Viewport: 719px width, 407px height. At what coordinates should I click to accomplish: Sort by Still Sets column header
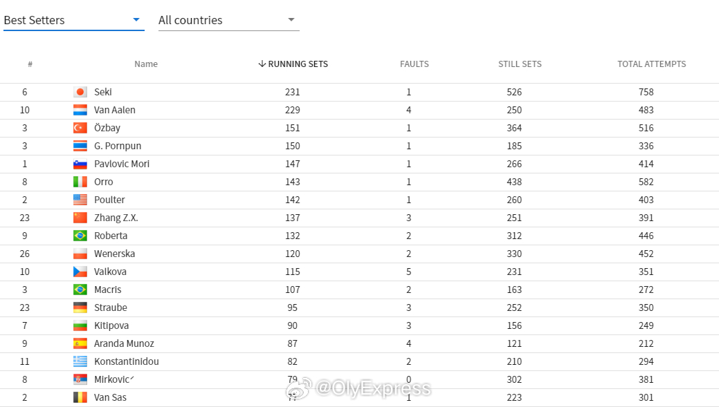520,64
